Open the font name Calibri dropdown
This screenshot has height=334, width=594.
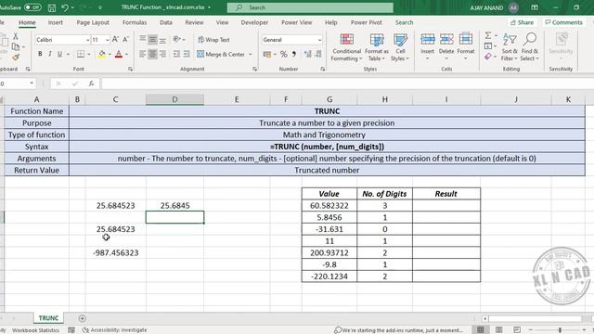coord(88,40)
